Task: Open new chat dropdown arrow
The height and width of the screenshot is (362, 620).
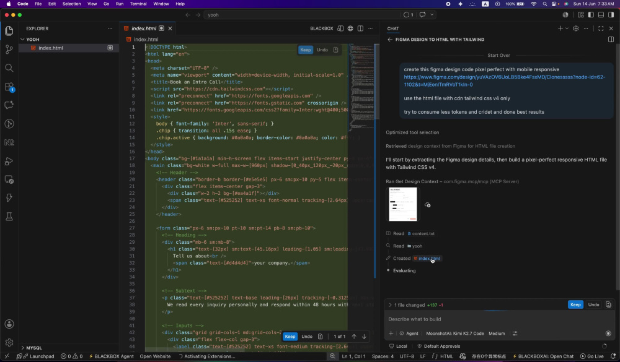Action: (567, 28)
